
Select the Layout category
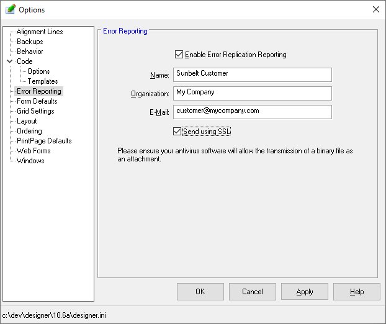27,121
